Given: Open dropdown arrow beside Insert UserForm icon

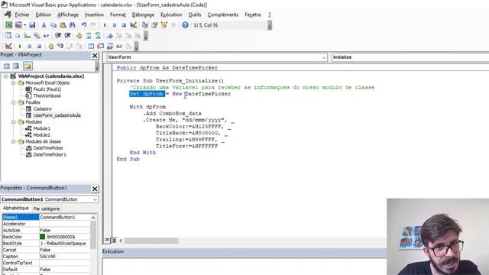Looking at the screenshot, I should pos(25,25).
